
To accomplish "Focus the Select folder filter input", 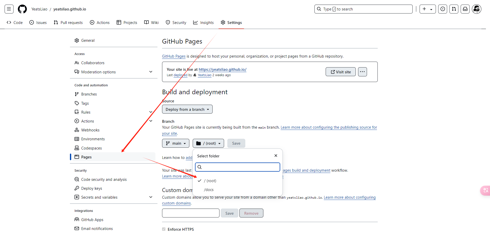I will coord(238,167).
